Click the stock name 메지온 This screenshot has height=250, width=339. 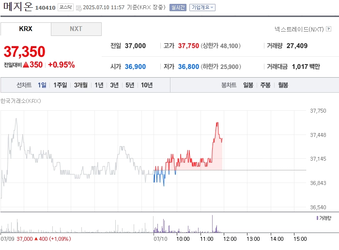(x=18, y=6)
